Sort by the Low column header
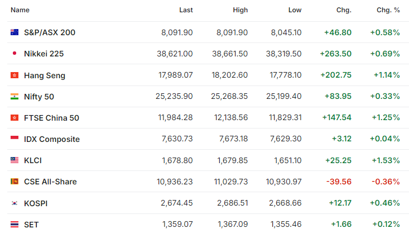Image resolution: width=409 pixels, height=233 pixels. tap(295, 10)
